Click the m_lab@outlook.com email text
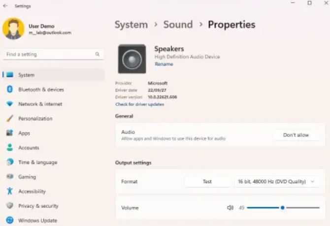Screen dimensions: 330x226 (50, 32)
